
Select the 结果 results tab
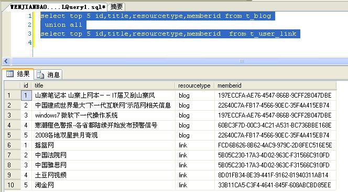(x=18, y=74)
